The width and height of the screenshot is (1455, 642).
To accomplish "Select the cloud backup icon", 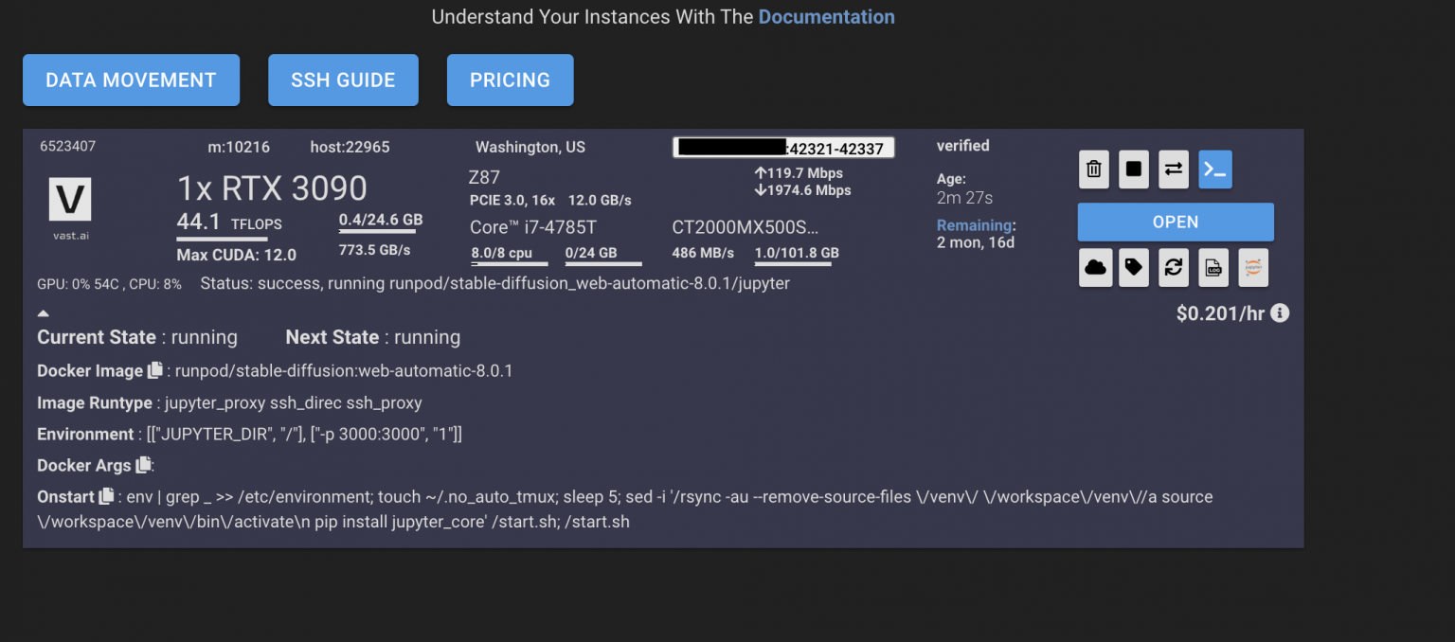I will (1095, 267).
